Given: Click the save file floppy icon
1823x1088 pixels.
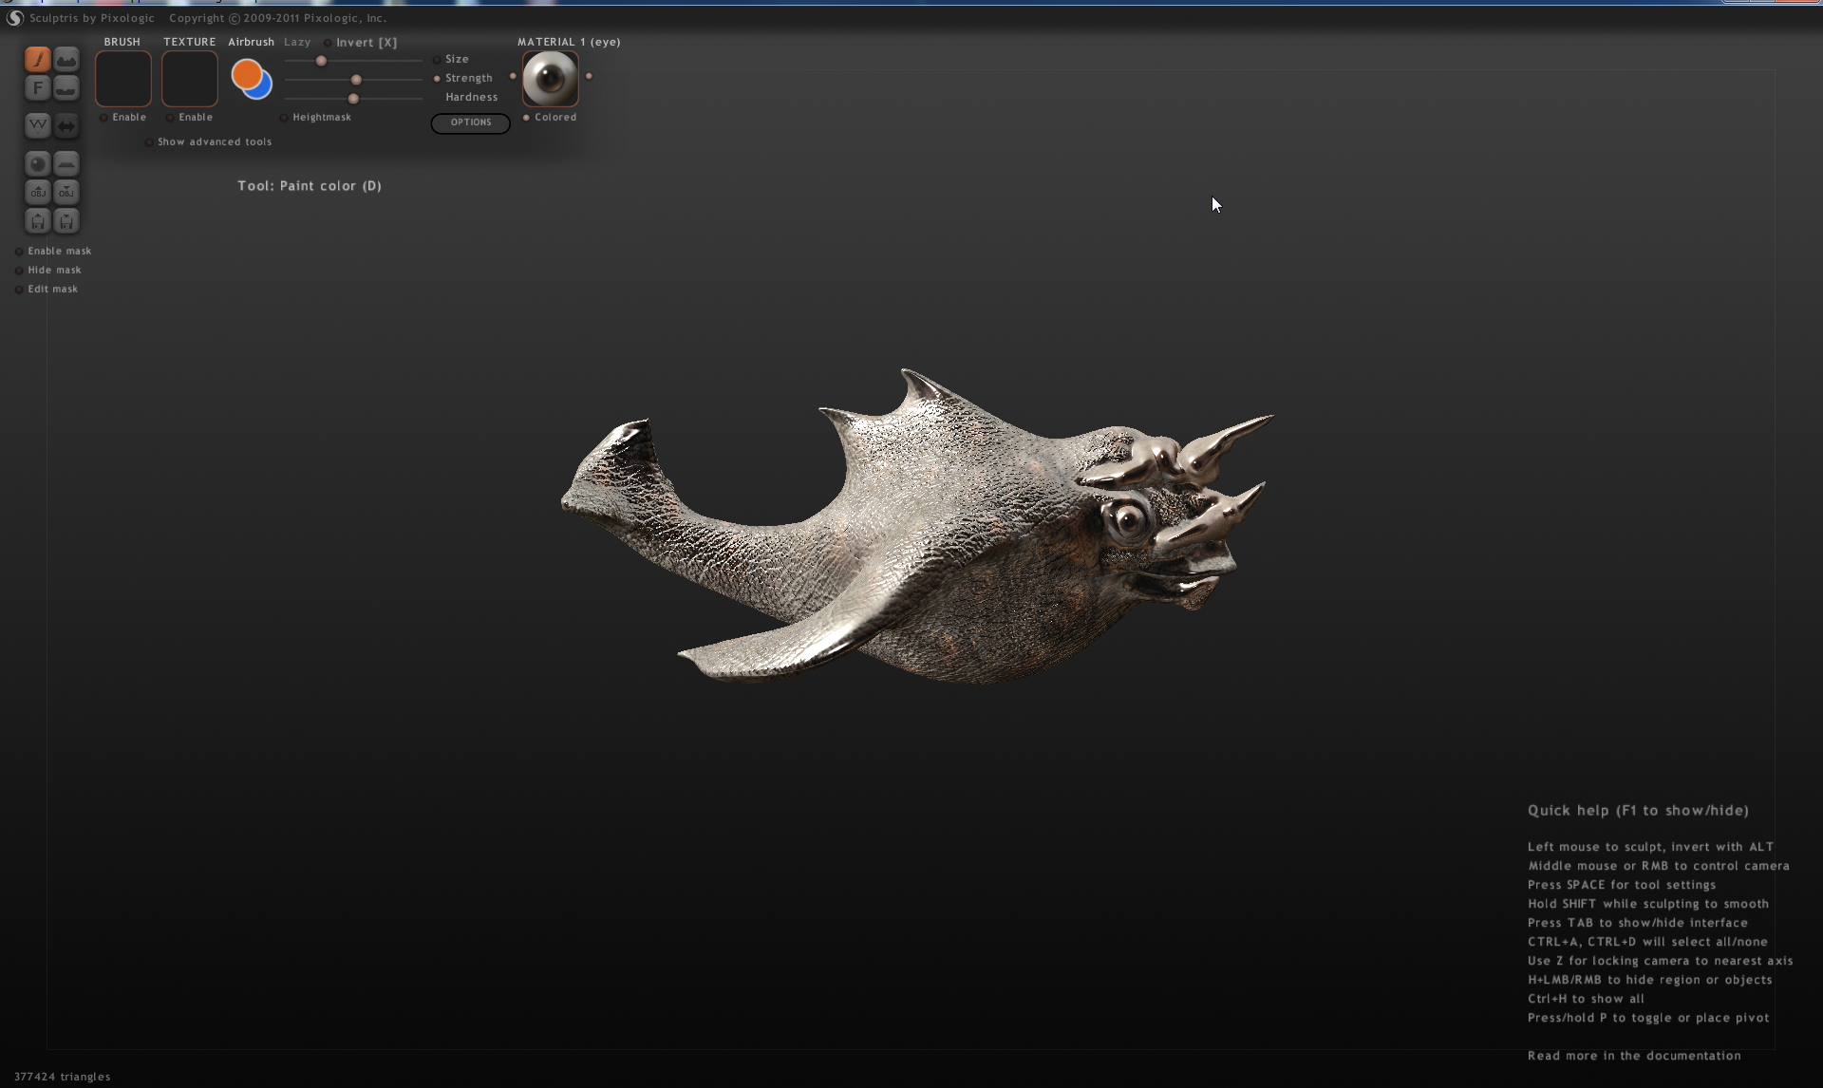Looking at the screenshot, I should [x=66, y=221].
